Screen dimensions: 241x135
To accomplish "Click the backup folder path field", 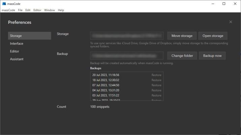I will point(127,56).
